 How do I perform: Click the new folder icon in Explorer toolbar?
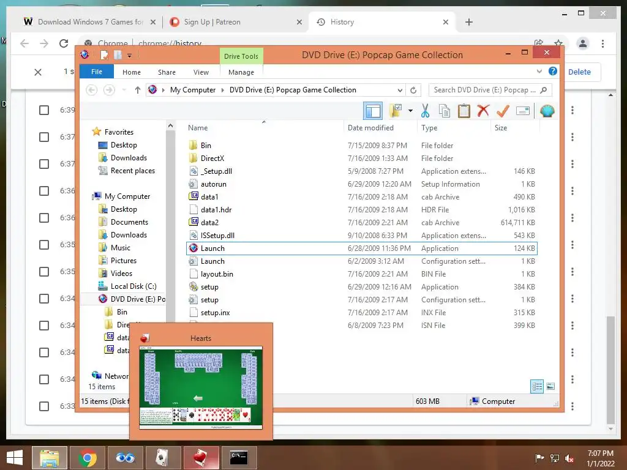[396, 111]
